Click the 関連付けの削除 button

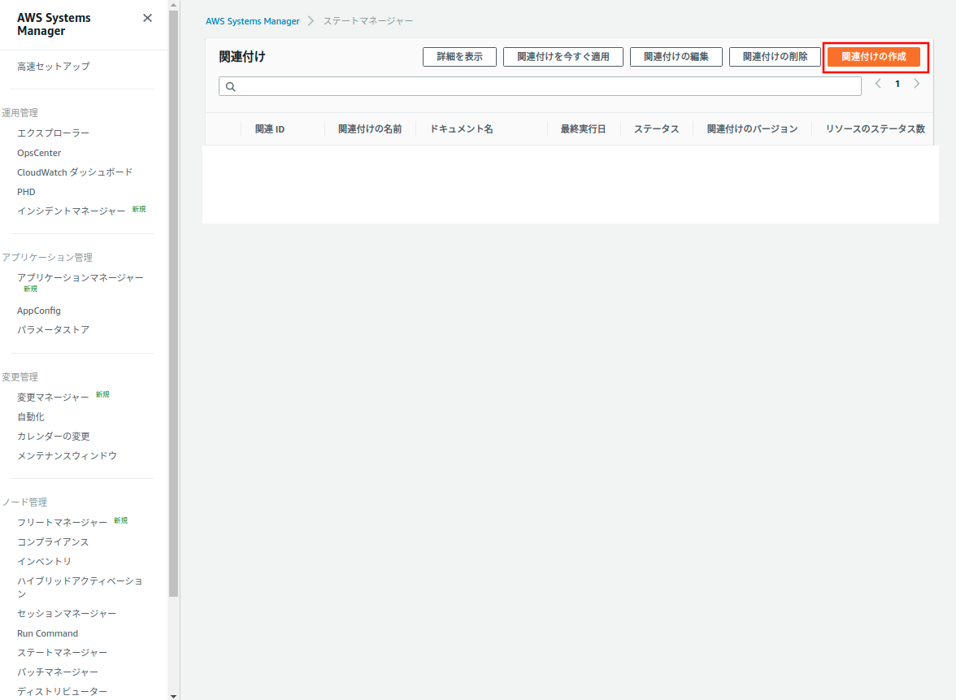774,57
